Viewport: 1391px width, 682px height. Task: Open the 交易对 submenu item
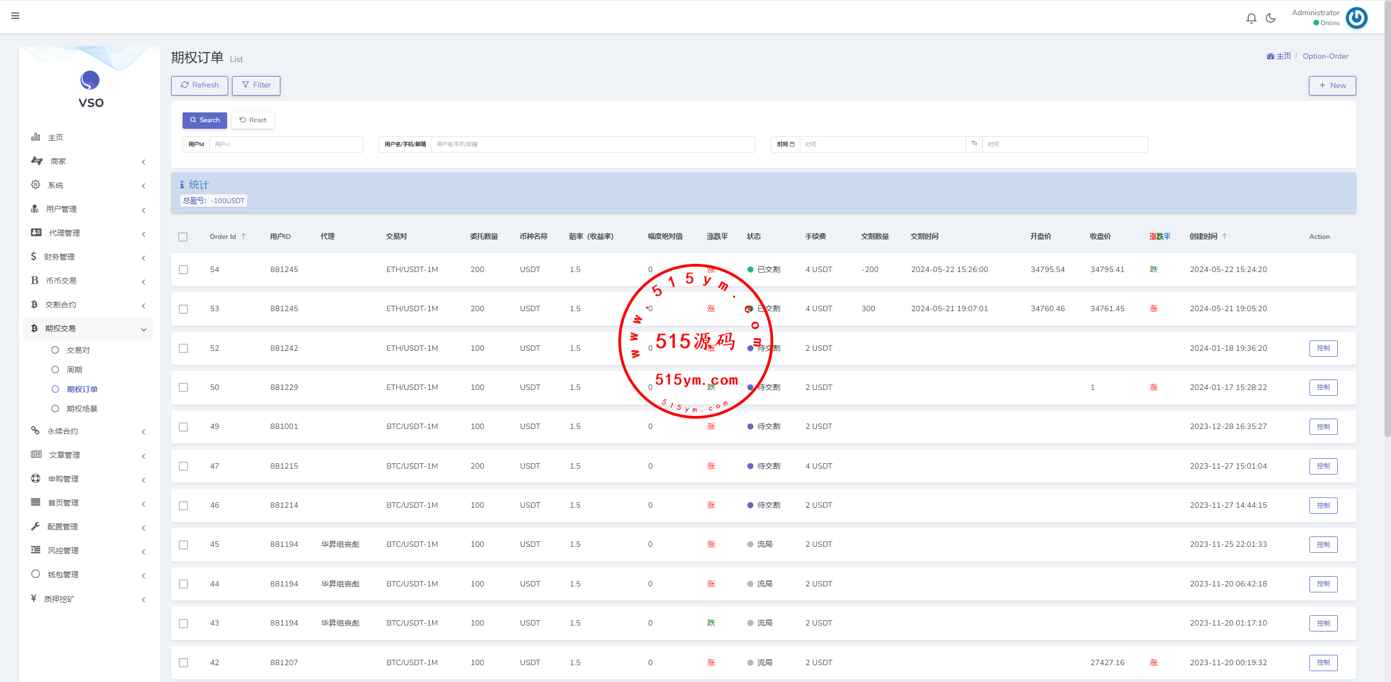coord(78,350)
